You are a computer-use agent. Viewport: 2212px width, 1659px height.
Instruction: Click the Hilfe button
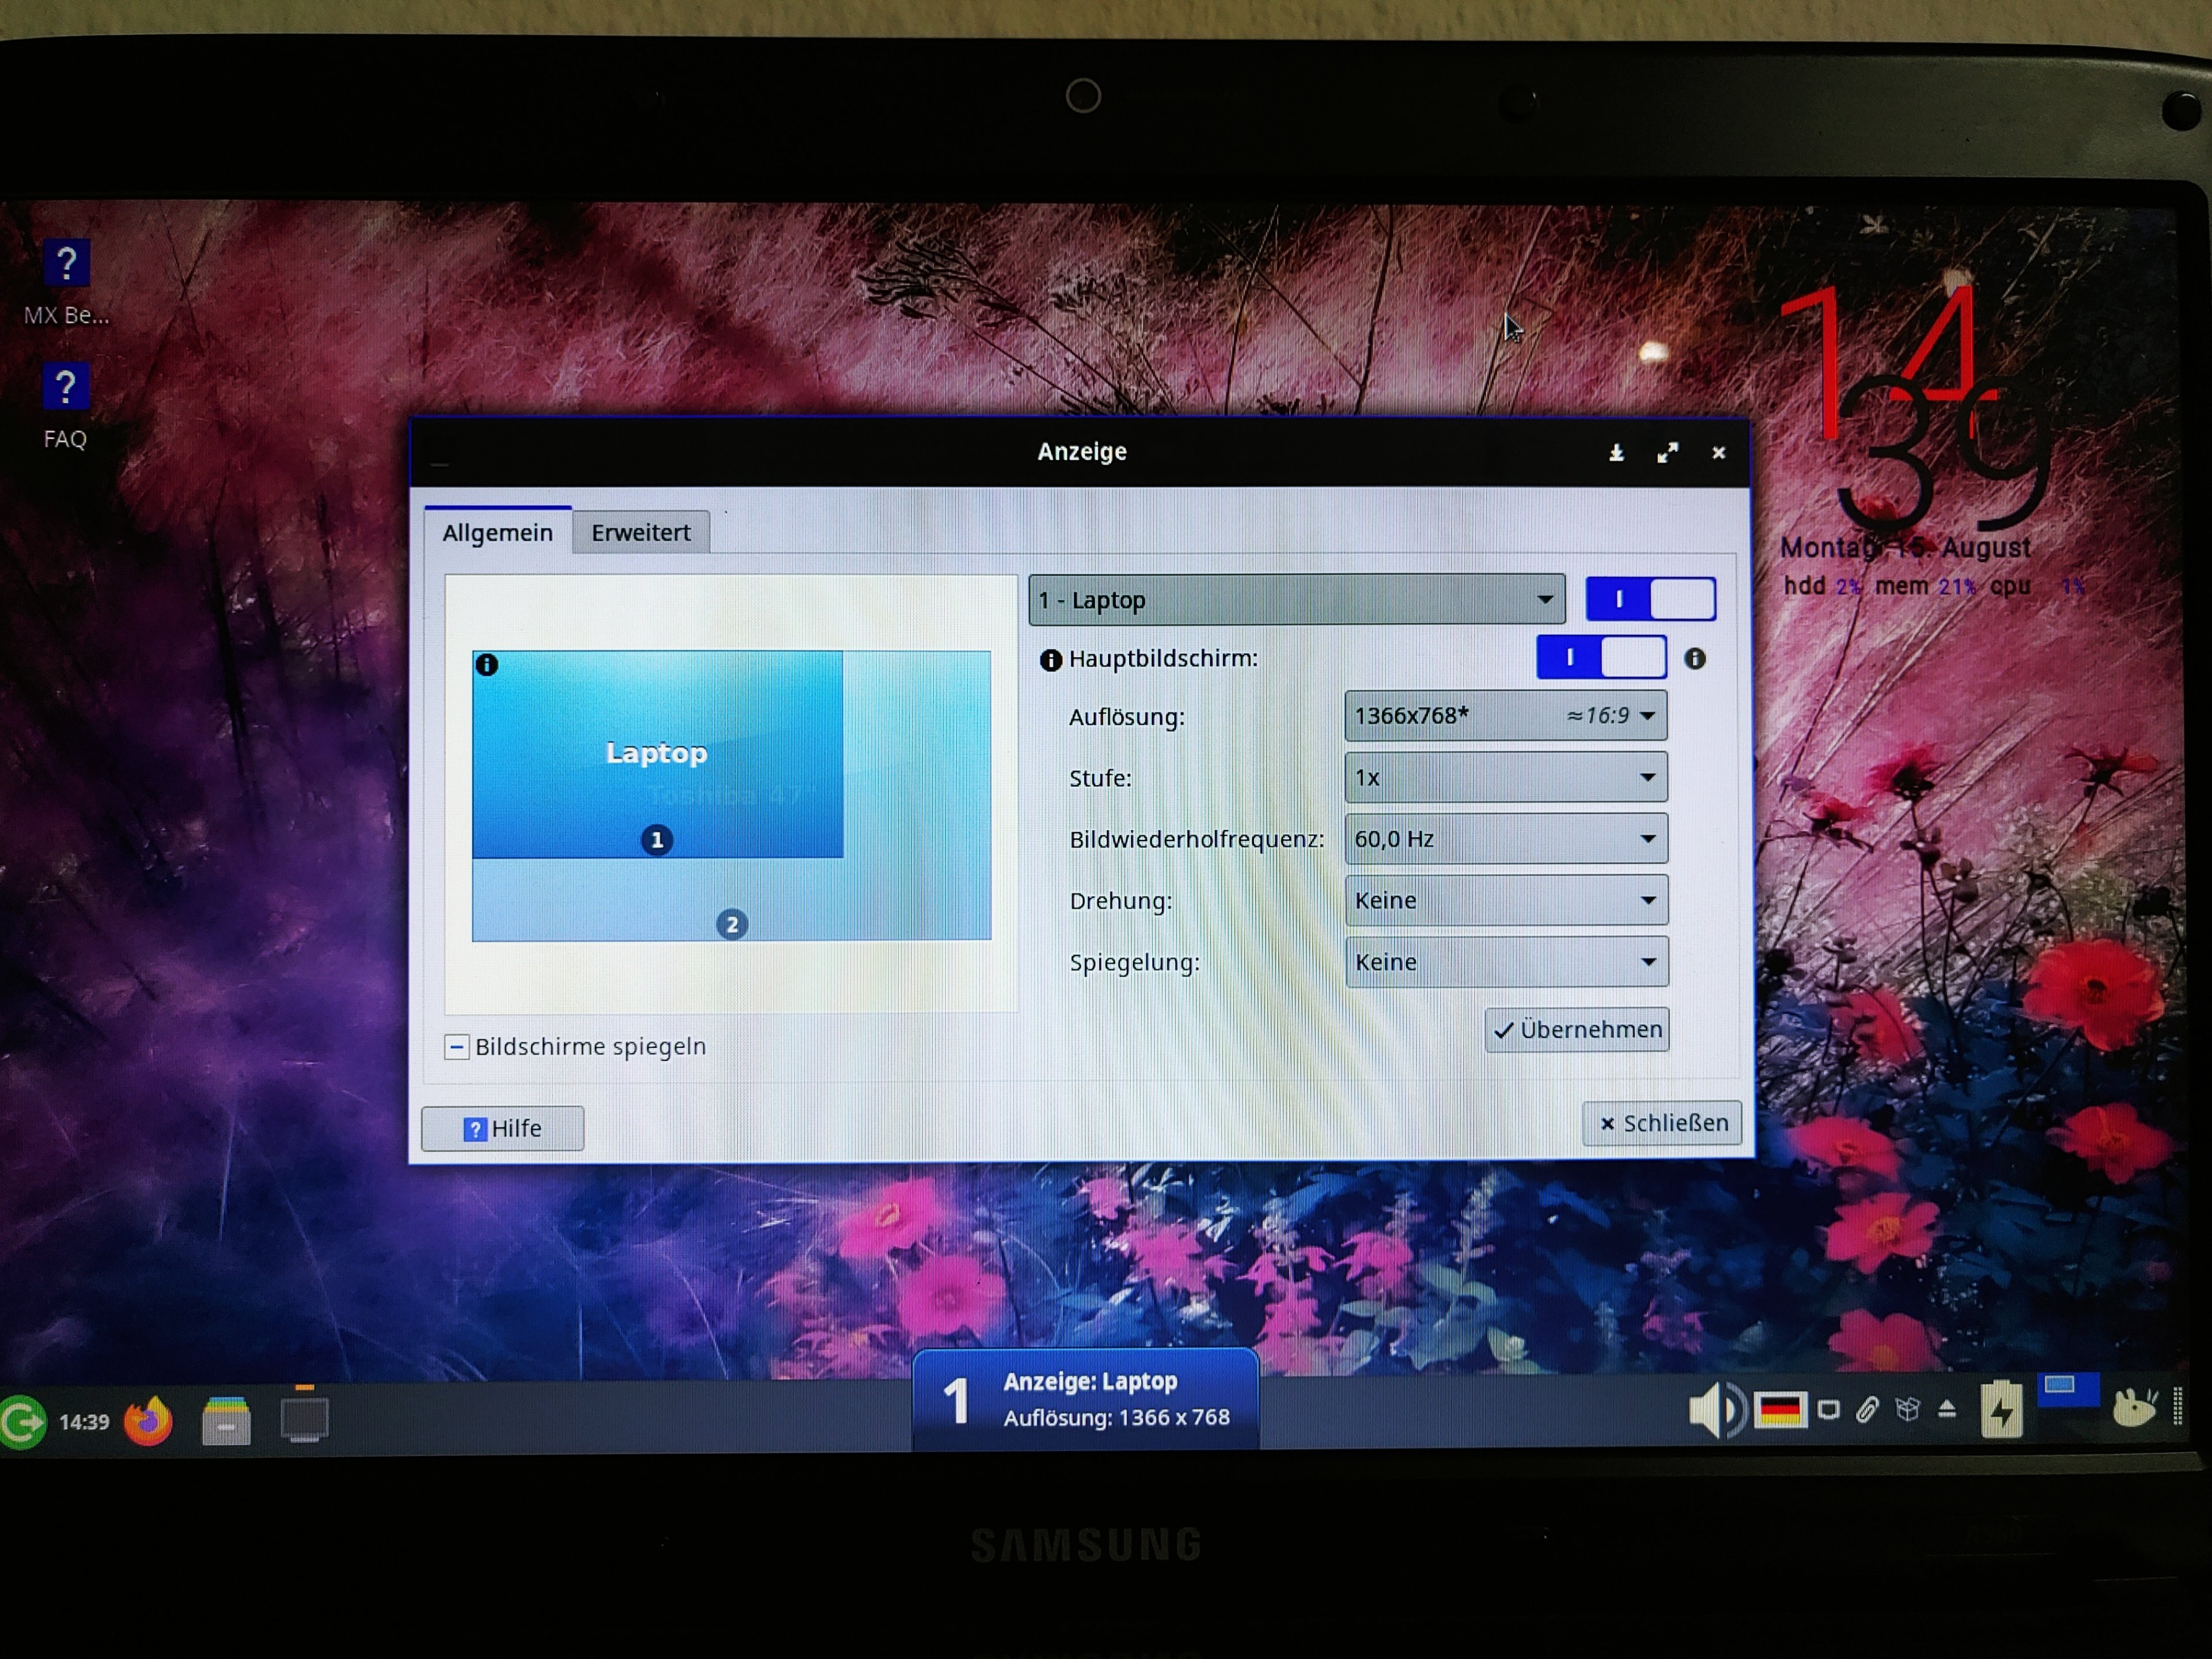click(x=502, y=1129)
